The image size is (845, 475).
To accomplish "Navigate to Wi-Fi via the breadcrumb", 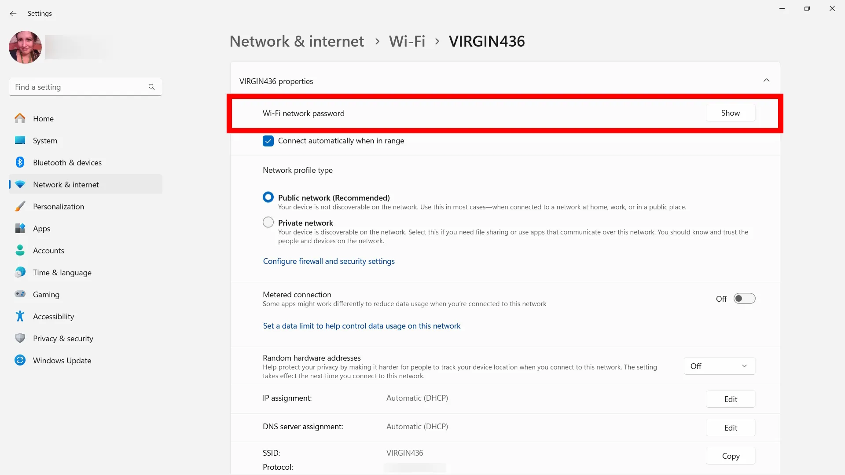I will tap(406, 41).
